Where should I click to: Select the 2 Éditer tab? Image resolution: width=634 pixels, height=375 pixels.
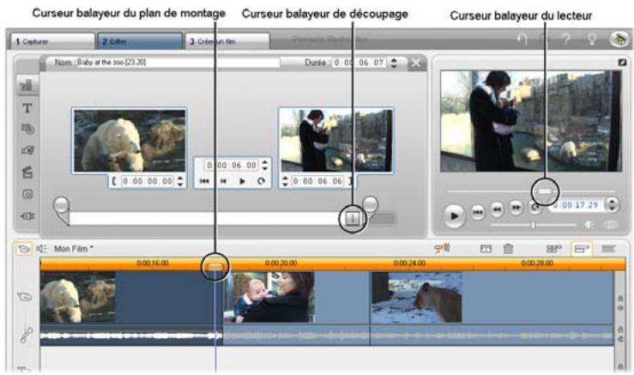pyautogui.click(x=140, y=41)
